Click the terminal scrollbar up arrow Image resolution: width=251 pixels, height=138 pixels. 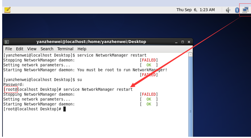coord(190,55)
